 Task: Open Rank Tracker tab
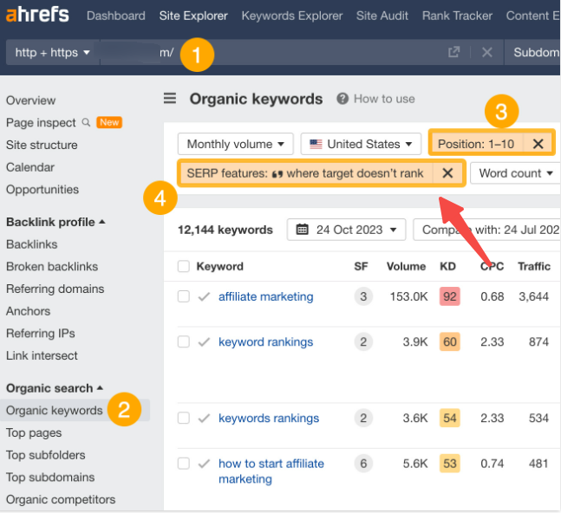click(x=457, y=16)
